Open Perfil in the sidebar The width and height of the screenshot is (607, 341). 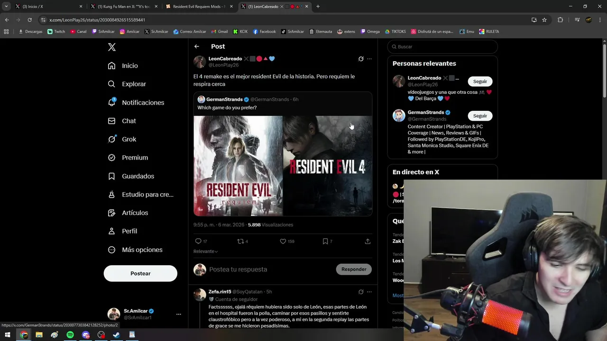(123, 231)
